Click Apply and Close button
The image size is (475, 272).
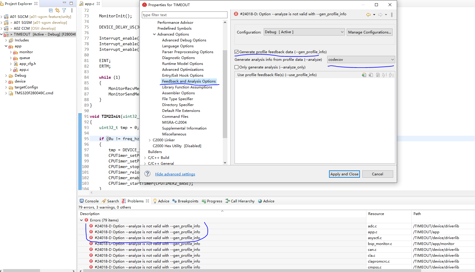click(x=344, y=174)
